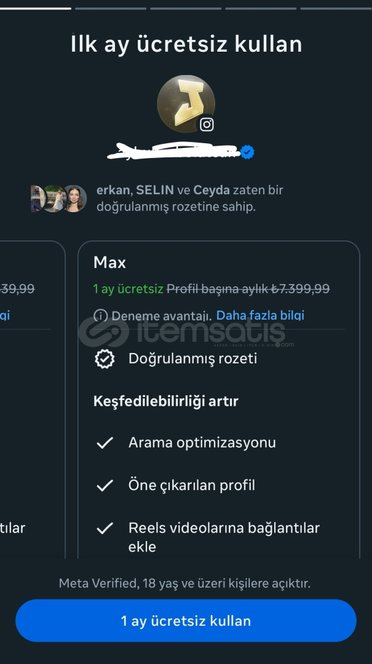Tap the second progress indicator segment
The height and width of the screenshot is (664, 372).
tap(111, 8)
